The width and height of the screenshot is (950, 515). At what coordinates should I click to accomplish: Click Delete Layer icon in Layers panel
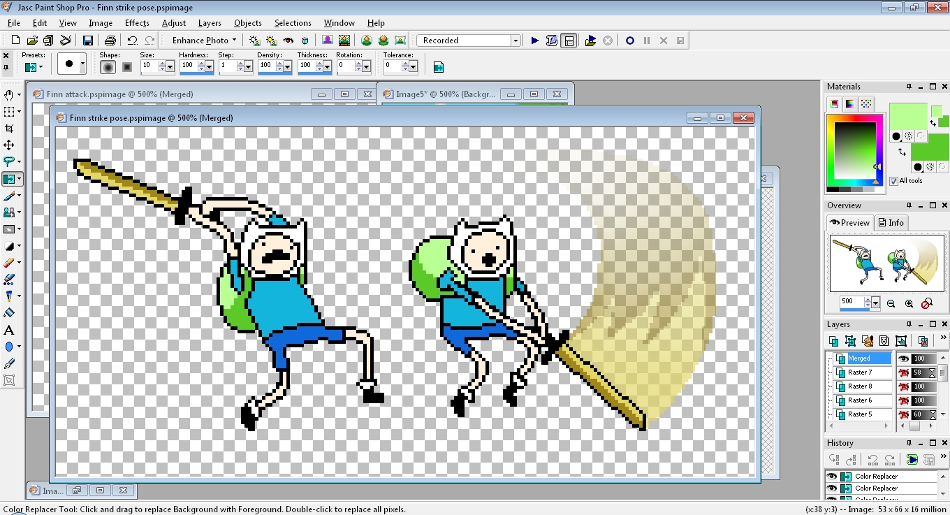tap(923, 341)
